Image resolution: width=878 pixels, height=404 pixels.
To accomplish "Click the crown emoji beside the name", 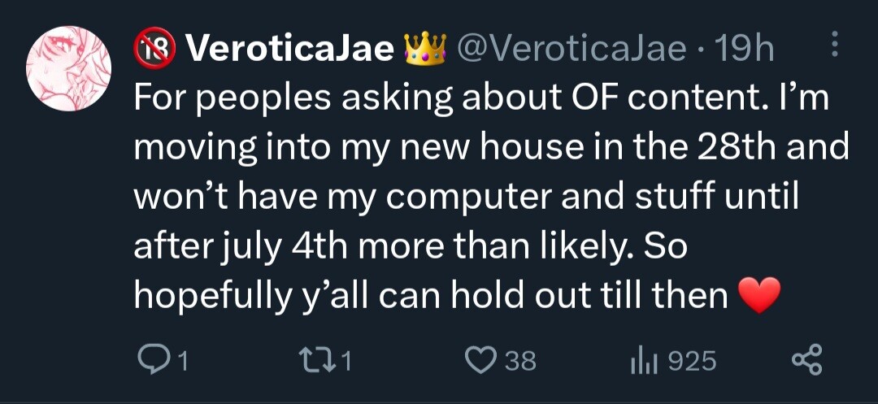I will tap(425, 50).
